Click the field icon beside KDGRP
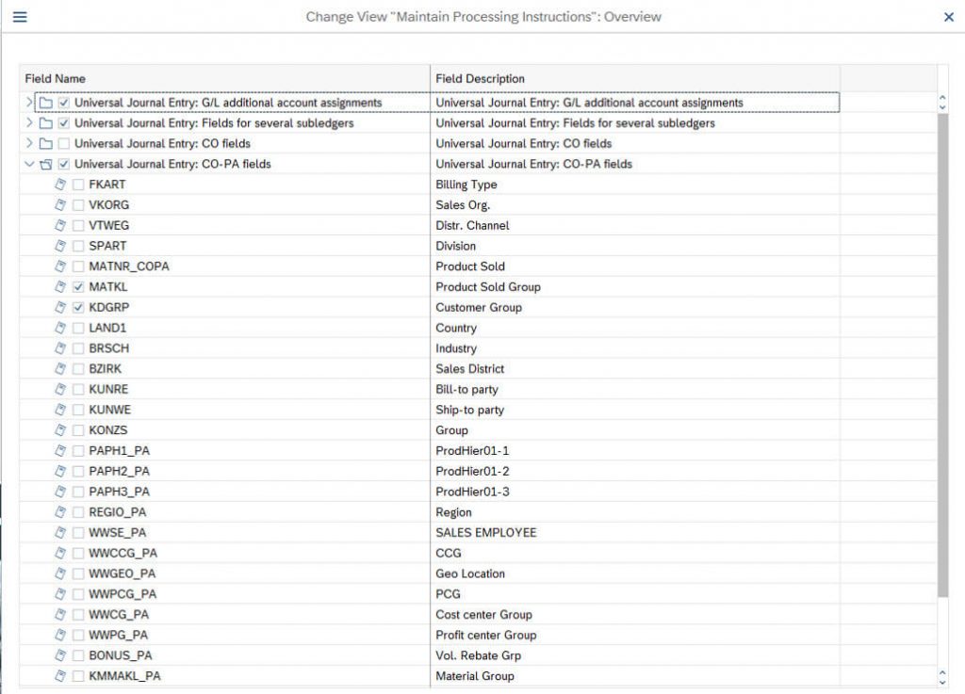This screenshot has height=694, width=965. coord(60,307)
